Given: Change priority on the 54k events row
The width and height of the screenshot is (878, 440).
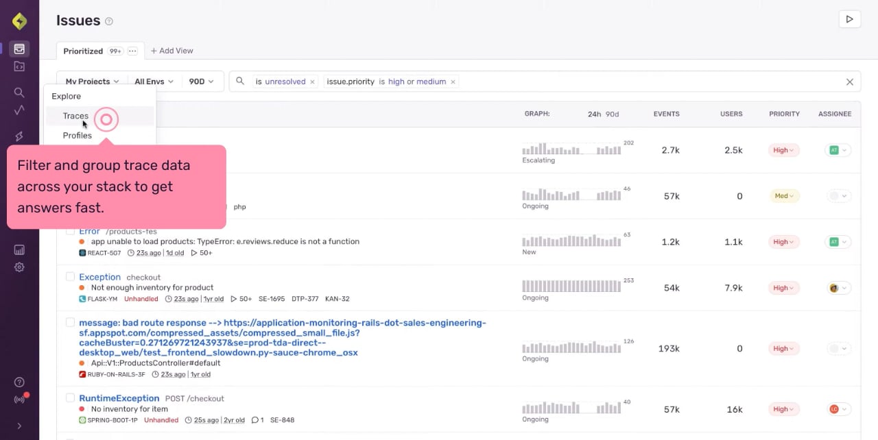Looking at the screenshot, I should 783,288.
